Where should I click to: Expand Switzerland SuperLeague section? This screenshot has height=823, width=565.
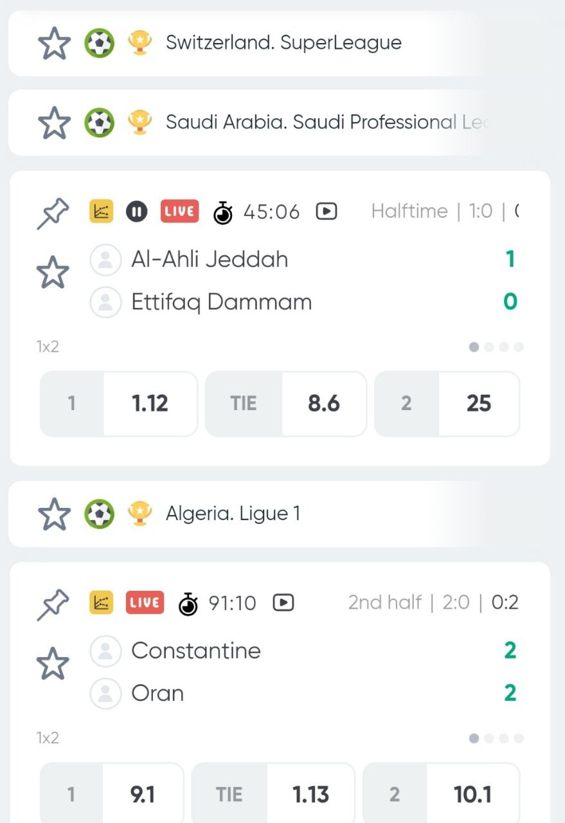(x=283, y=43)
